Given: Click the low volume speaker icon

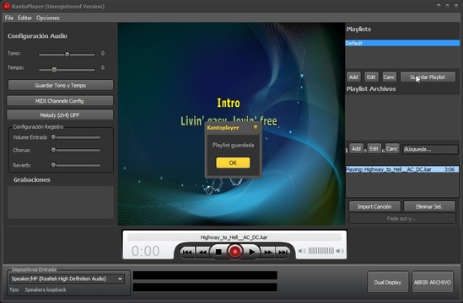Looking at the screenshot, I should pos(302,251).
